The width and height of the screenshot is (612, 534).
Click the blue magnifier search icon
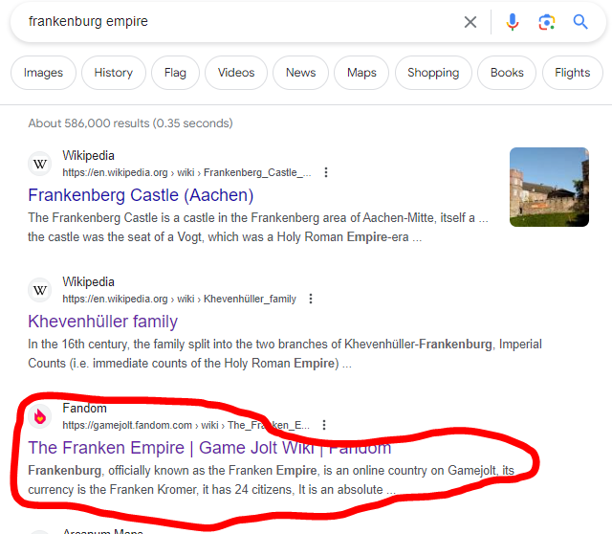click(580, 21)
